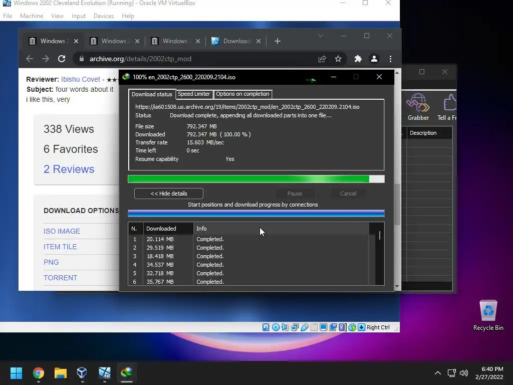Image resolution: width=513 pixels, height=385 pixels.
Task: Open Chrome from the host taskbar
Action: pos(38,372)
